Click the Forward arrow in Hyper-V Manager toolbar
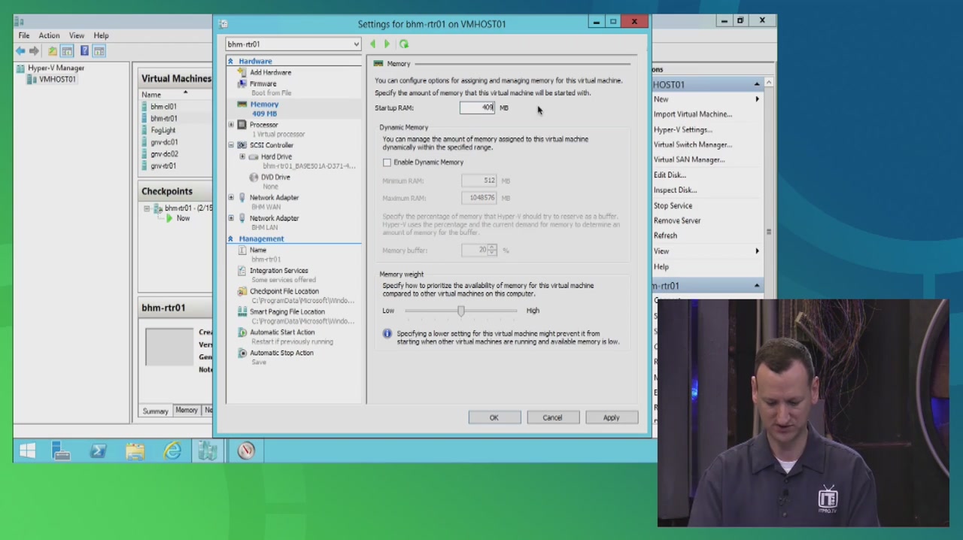963x540 pixels. (x=35, y=51)
